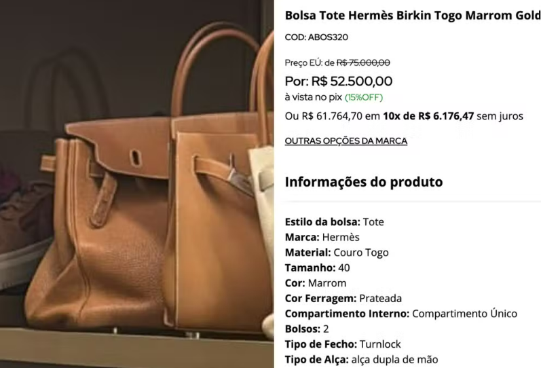Click the Tipo de Fecho: Turnlock row
The image size is (541, 368).
[x=343, y=344]
